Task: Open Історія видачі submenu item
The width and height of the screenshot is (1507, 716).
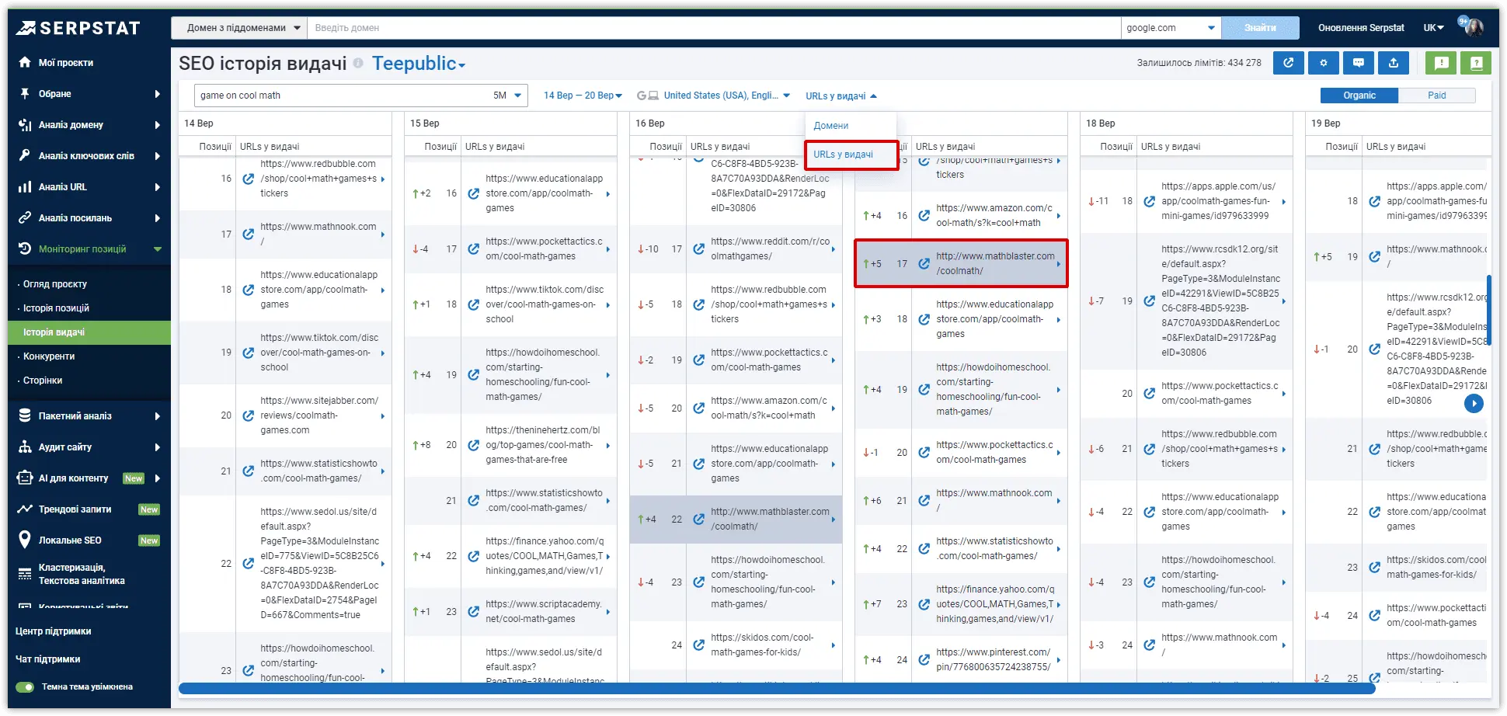Action: click(x=89, y=332)
